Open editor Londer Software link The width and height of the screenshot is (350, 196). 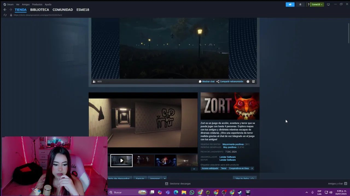(x=227, y=160)
